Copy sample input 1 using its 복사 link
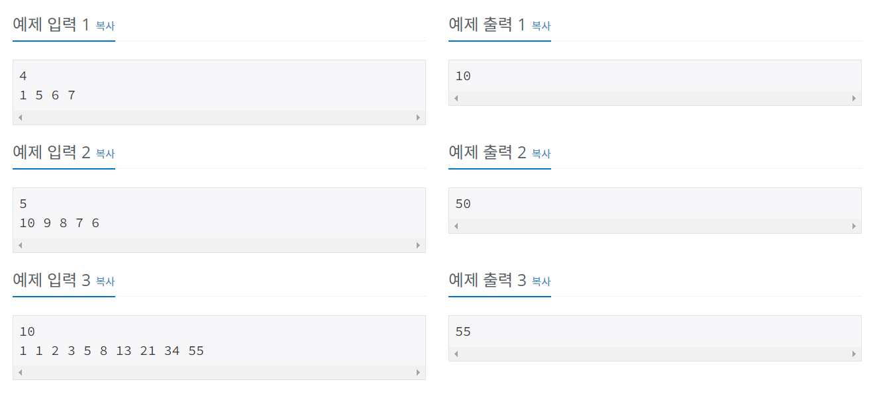 (105, 26)
